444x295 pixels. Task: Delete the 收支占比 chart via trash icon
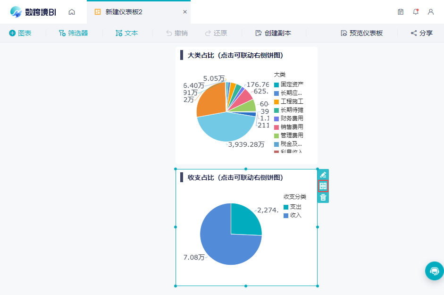pyautogui.click(x=323, y=197)
